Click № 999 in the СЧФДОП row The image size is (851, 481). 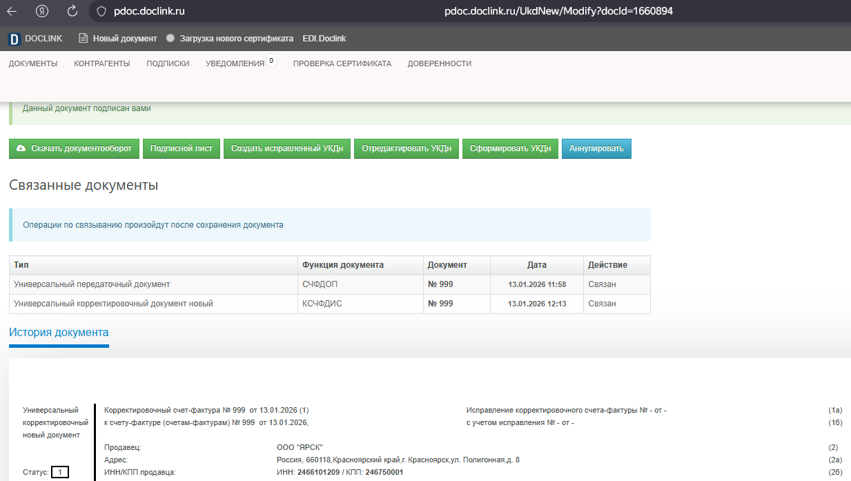click(x=440, y=284)
